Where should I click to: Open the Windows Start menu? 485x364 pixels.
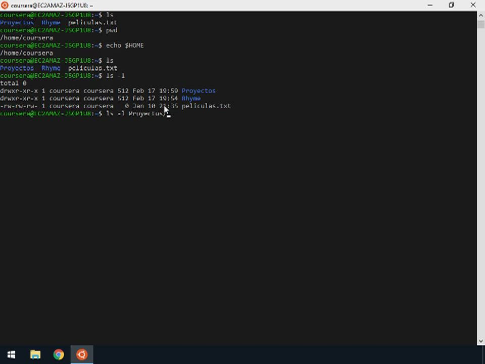(12, 354)
